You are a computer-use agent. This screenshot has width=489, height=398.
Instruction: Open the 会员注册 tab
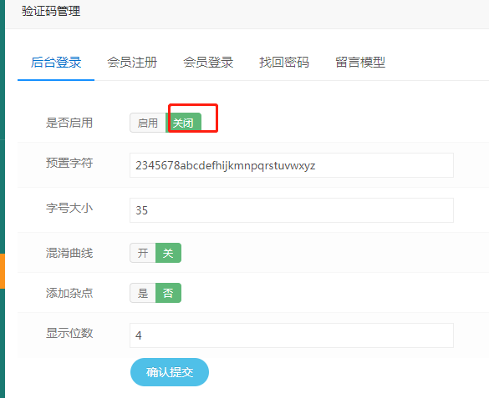(x=132, y=63)
